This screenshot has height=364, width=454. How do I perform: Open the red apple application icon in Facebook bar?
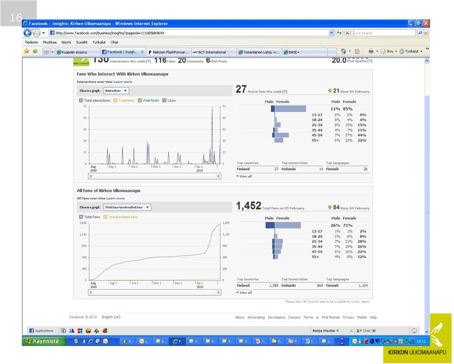[105, 331]
